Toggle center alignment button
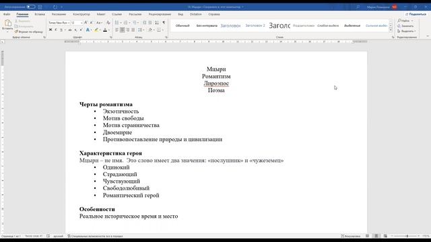Screen dimensions: 431x242 (123, 30)
